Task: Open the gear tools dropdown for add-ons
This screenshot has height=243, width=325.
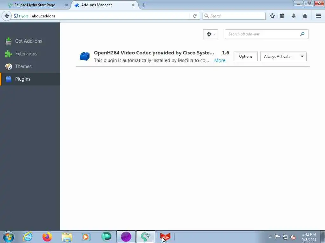Action: (x=211, y=34)
